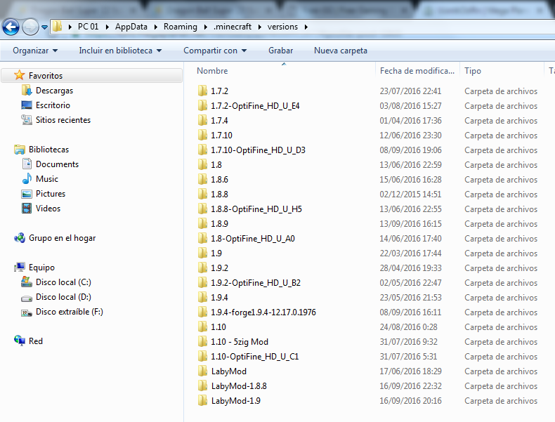
Task: Select the 1.9.2-OptiFine_HD_U_B2 folder
Action: [256, 283]
